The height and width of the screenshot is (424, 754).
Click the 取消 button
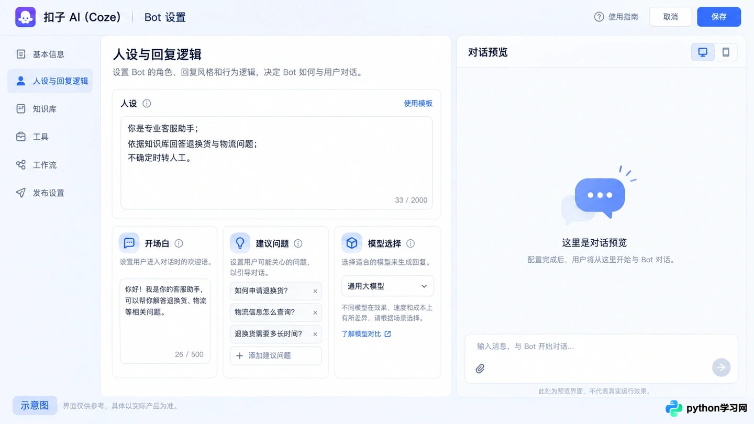click(x=671, y=17)
